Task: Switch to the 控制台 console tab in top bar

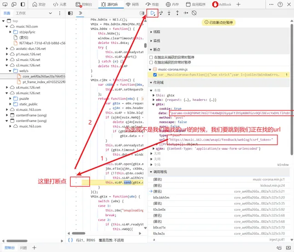Action: coord(84,4)
